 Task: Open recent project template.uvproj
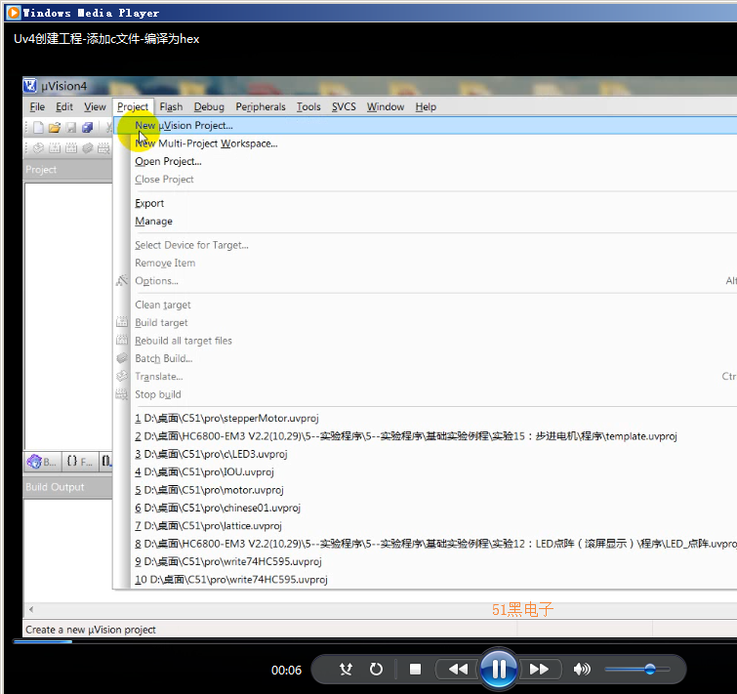[x=426, y=435]
